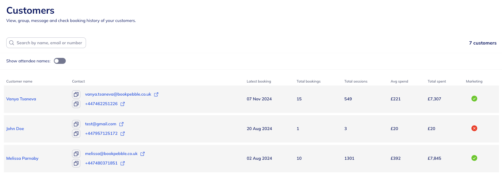Copy John Doe's email address

(x=76, y=124)
